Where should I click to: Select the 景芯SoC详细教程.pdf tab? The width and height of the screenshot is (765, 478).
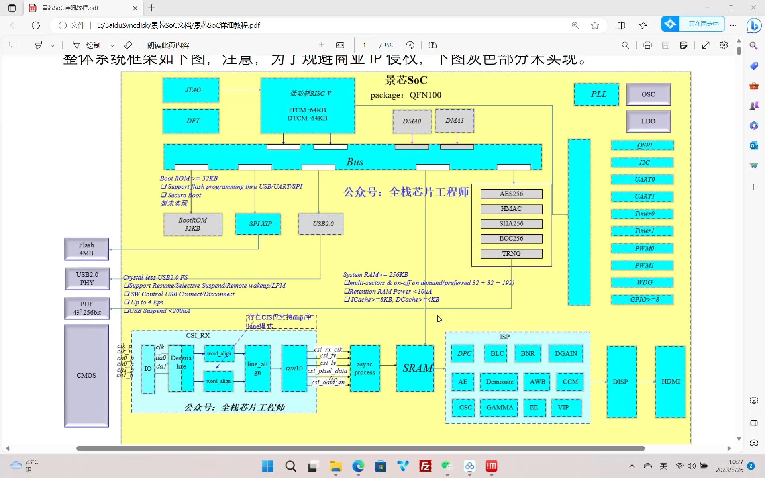tap(84, 8)
